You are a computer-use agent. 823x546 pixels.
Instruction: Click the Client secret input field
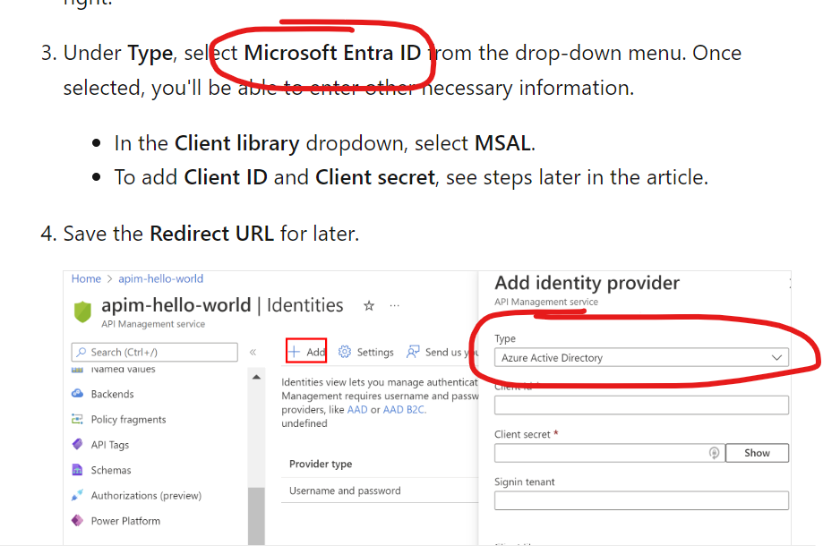[609, 453]
